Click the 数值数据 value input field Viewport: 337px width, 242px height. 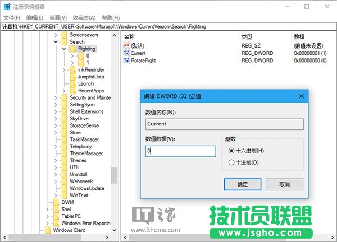tap(180, 151)
